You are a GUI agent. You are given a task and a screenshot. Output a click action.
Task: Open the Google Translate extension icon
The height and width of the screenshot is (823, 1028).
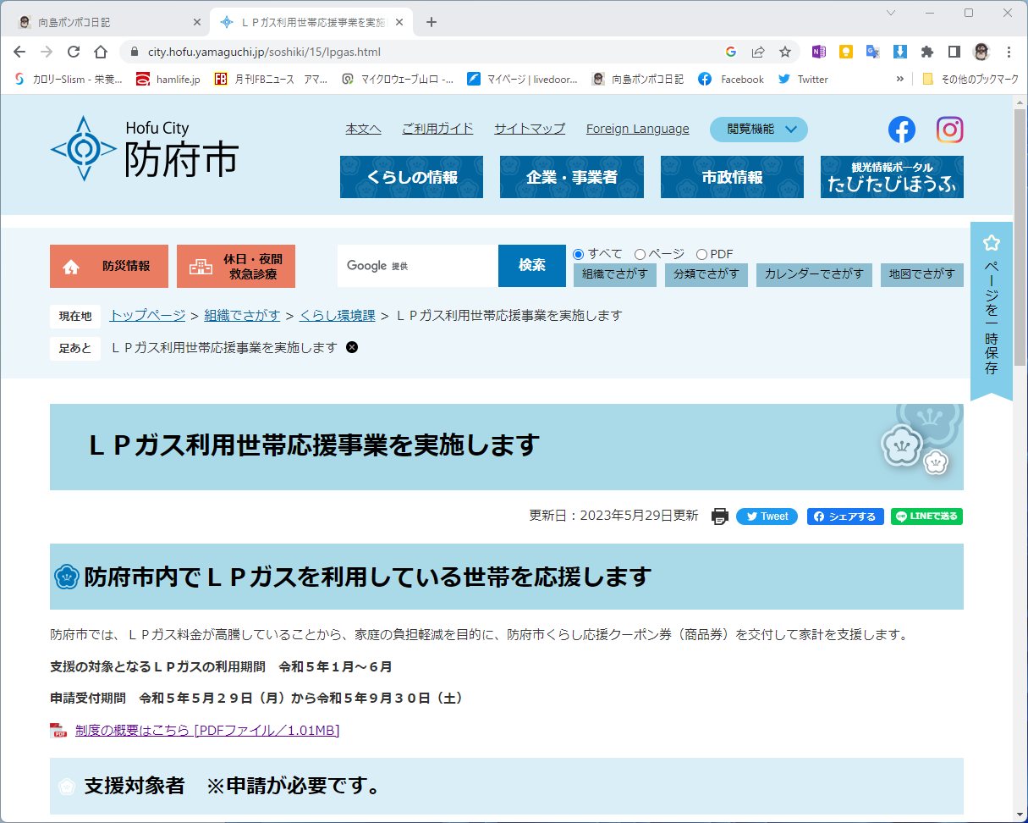[872, 52]
